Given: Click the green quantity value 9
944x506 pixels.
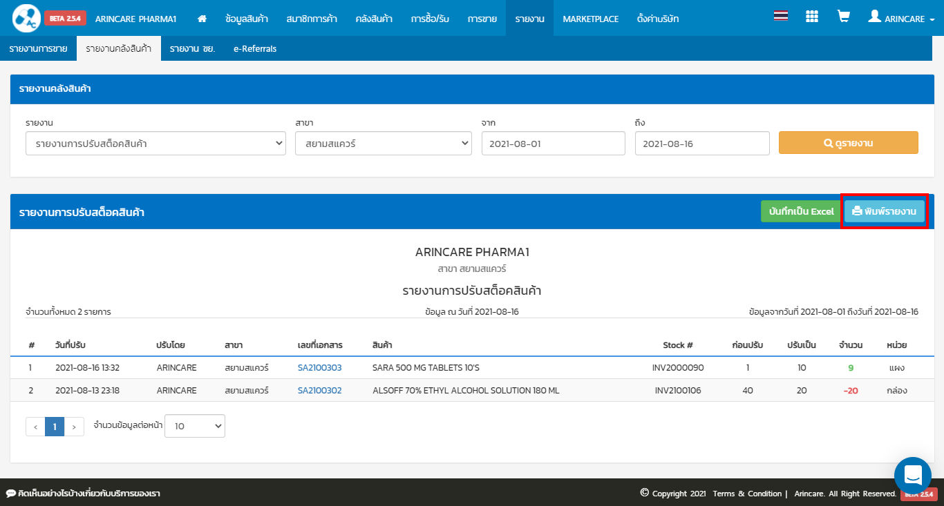Looking at the screenshot, I should pos(851,367).
